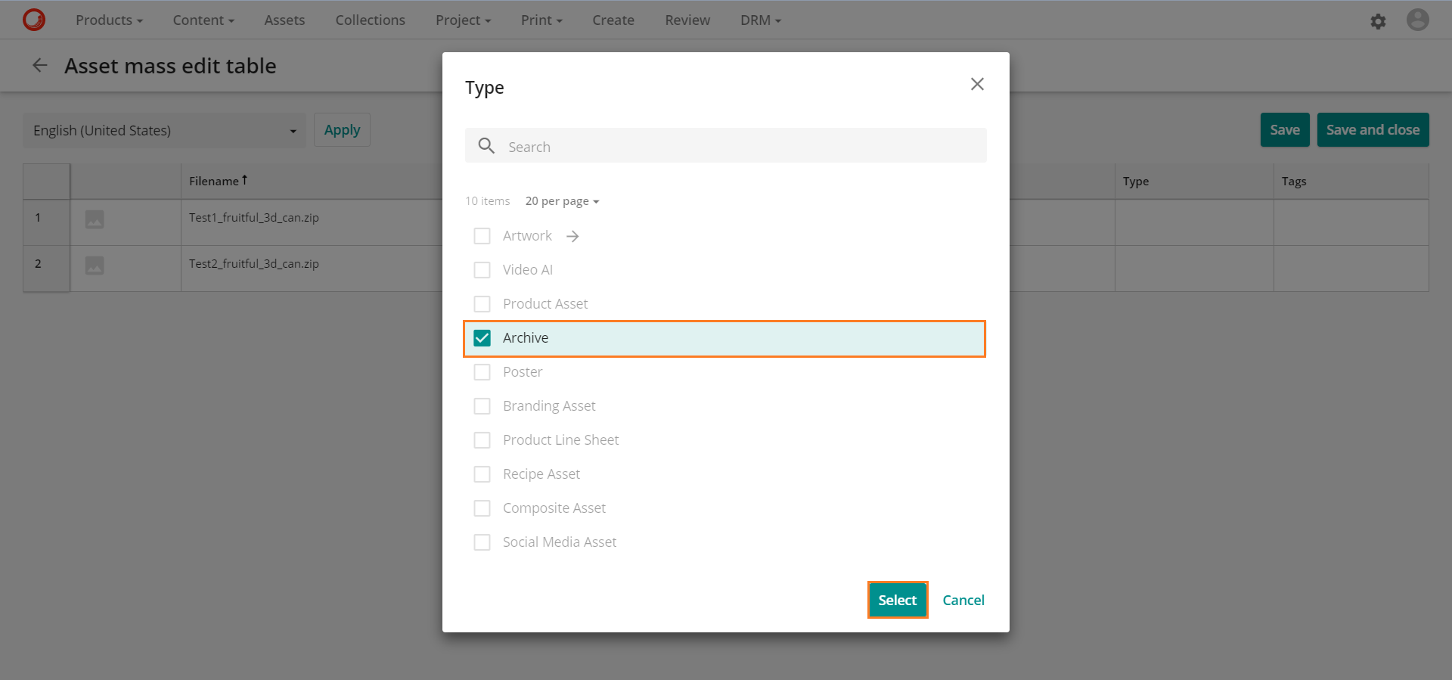Click the back arrow beside page title
The width and height of the screenshot is (1452, 680).
(40, 66)
